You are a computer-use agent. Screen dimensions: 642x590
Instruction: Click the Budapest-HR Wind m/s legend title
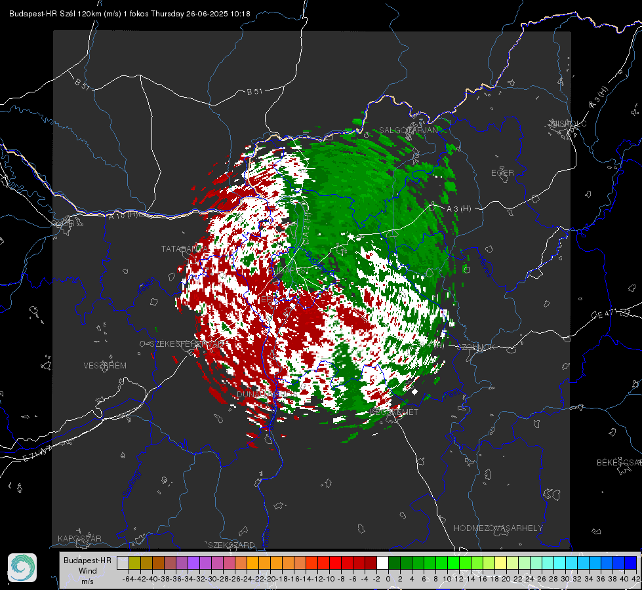[87, 570]
